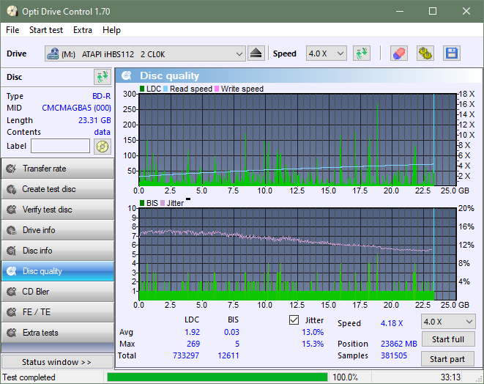The height and width of the screenshot is (384, 484).
Task: Open the Speed dropdown in toolbar
Action: [x=326, y=53]
